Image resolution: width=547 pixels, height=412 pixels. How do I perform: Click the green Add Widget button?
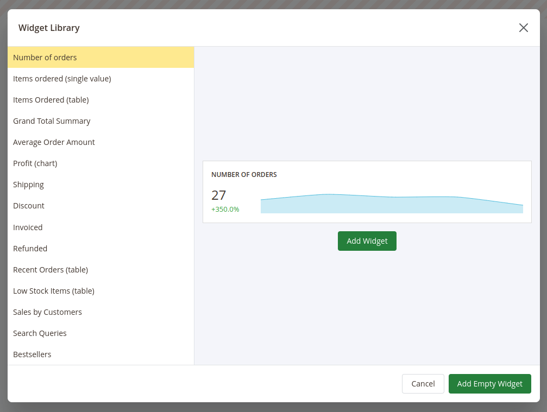coord(367,241)
